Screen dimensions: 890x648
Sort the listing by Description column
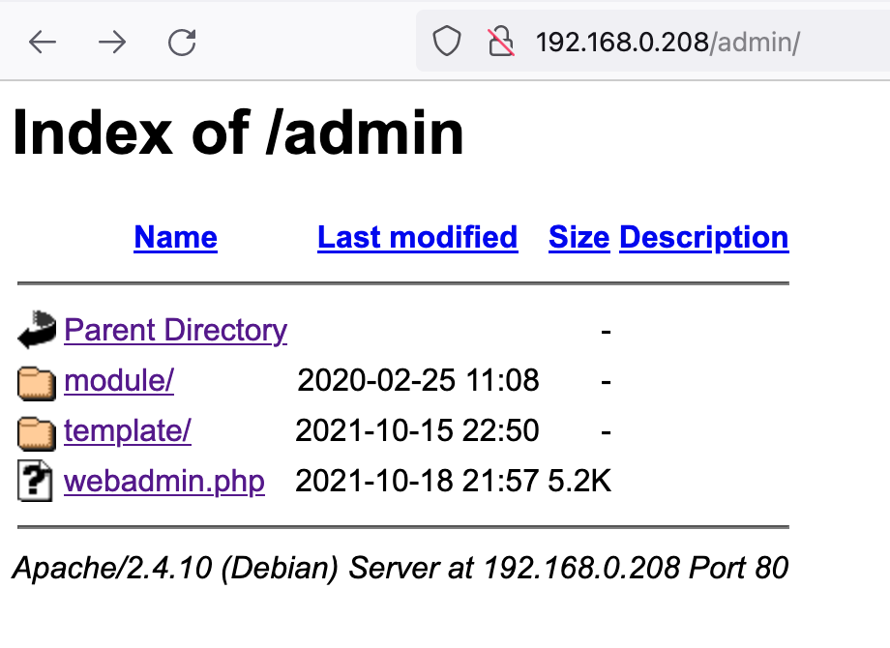[703, 238]
